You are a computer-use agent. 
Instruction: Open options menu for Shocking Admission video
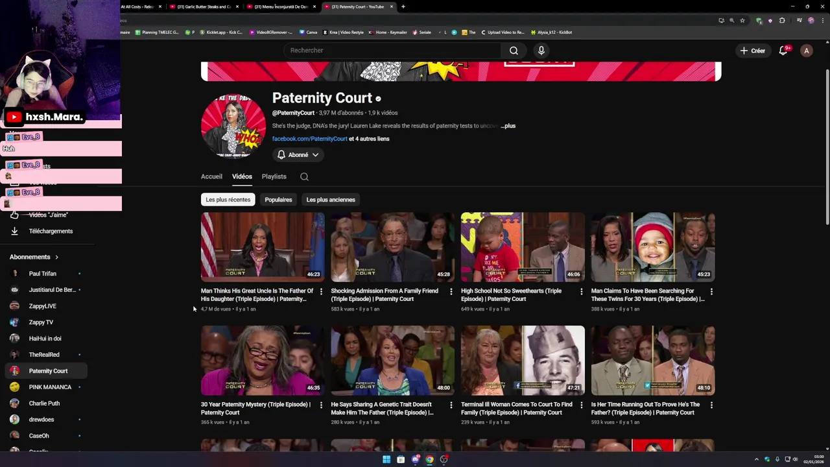[x=451, y=292]
